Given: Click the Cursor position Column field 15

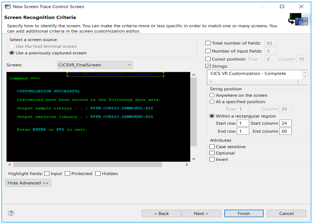Looking at the screenshot, I should tap(302, 59).
